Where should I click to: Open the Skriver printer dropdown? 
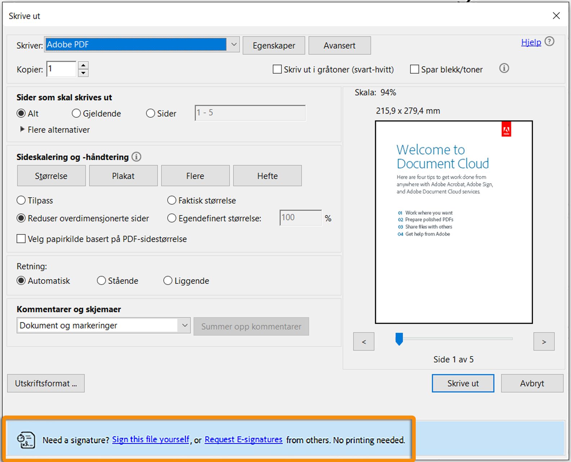tap(142, 45)
